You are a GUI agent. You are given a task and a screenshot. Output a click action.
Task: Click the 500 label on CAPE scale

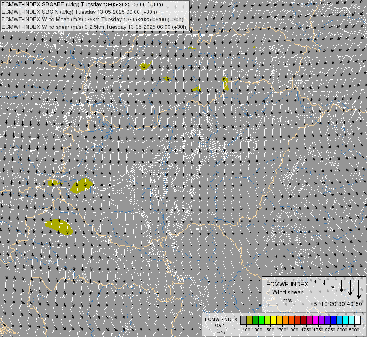[270, 330]
